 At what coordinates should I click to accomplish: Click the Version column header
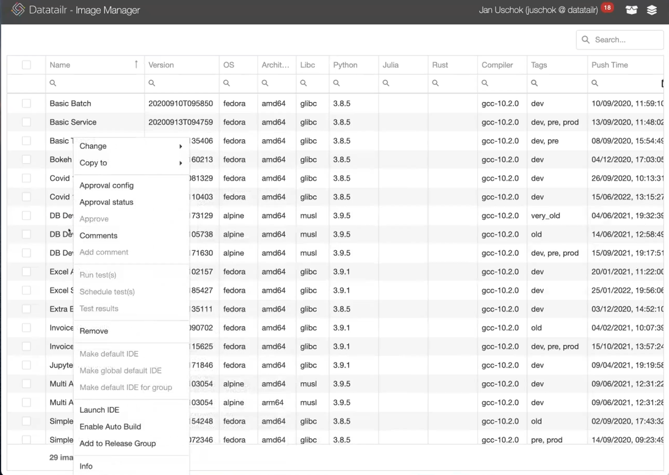[x=182, y=65]
